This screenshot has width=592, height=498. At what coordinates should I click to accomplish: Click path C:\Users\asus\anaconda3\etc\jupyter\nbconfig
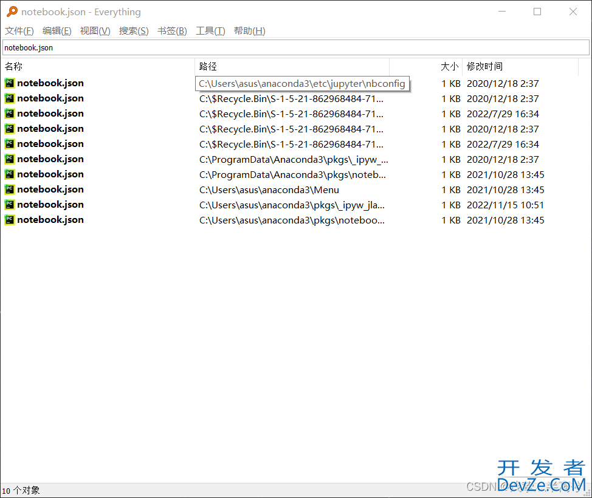(302, 83)
